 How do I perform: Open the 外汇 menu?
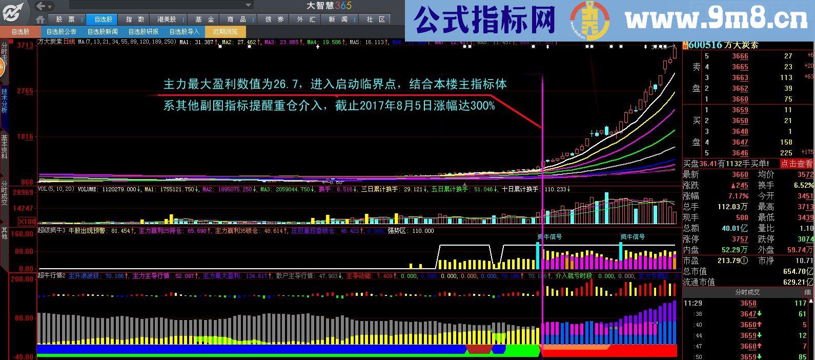[x=306, y=19]
